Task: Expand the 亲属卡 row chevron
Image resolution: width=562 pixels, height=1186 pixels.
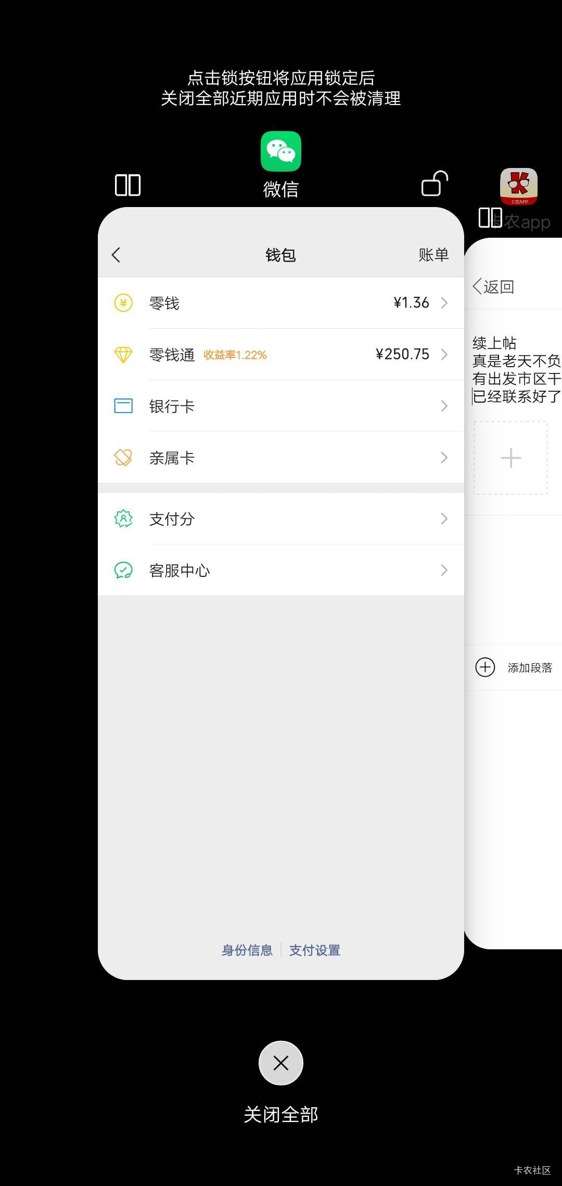Action: click(444, 457)
